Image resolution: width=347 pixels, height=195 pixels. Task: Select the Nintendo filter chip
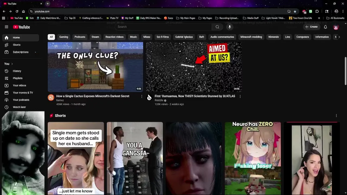[274, 37]
